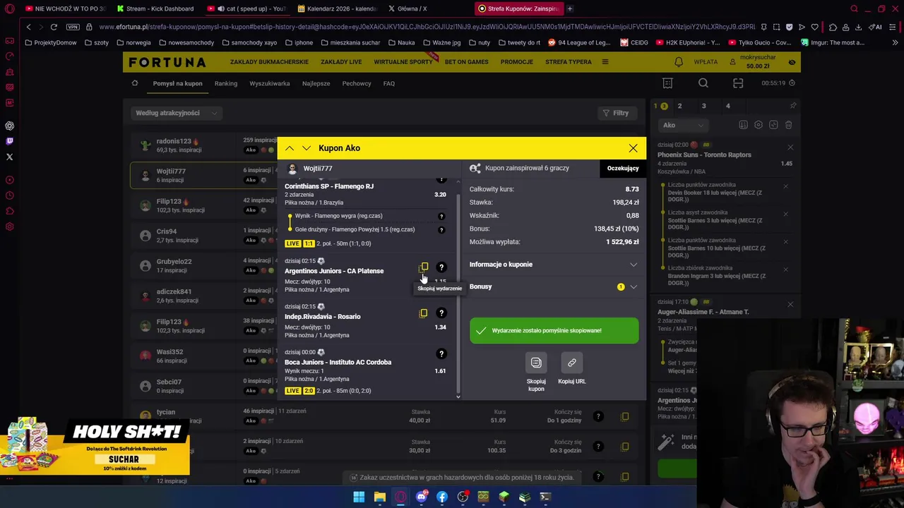Screen dimensions: 904x508
Task: Reload the browser page
Action: pos(54,27)
